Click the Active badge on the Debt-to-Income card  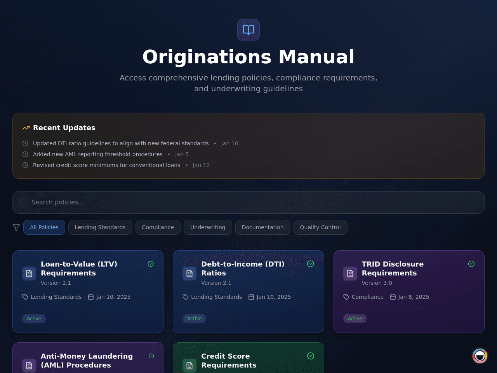[x=195, y=319]
